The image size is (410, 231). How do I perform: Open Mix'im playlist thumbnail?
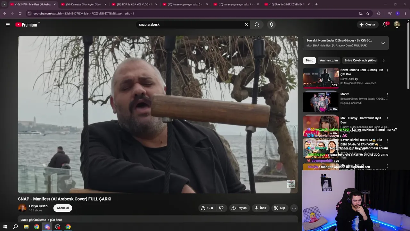pos(321,102)
